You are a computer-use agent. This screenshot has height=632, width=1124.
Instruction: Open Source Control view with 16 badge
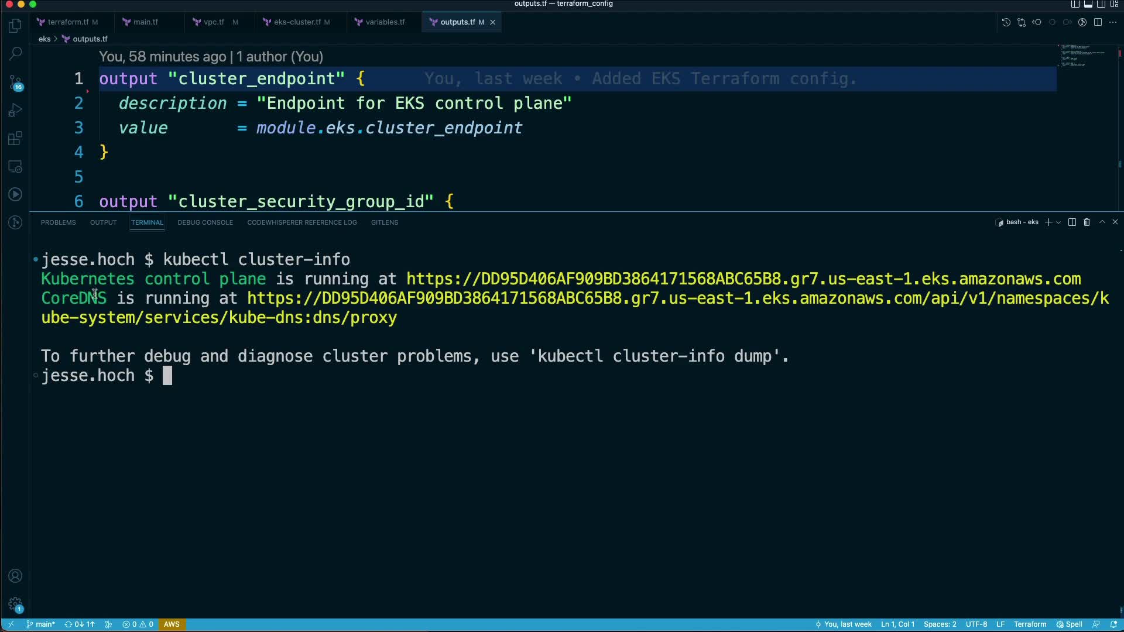(16, 83)
